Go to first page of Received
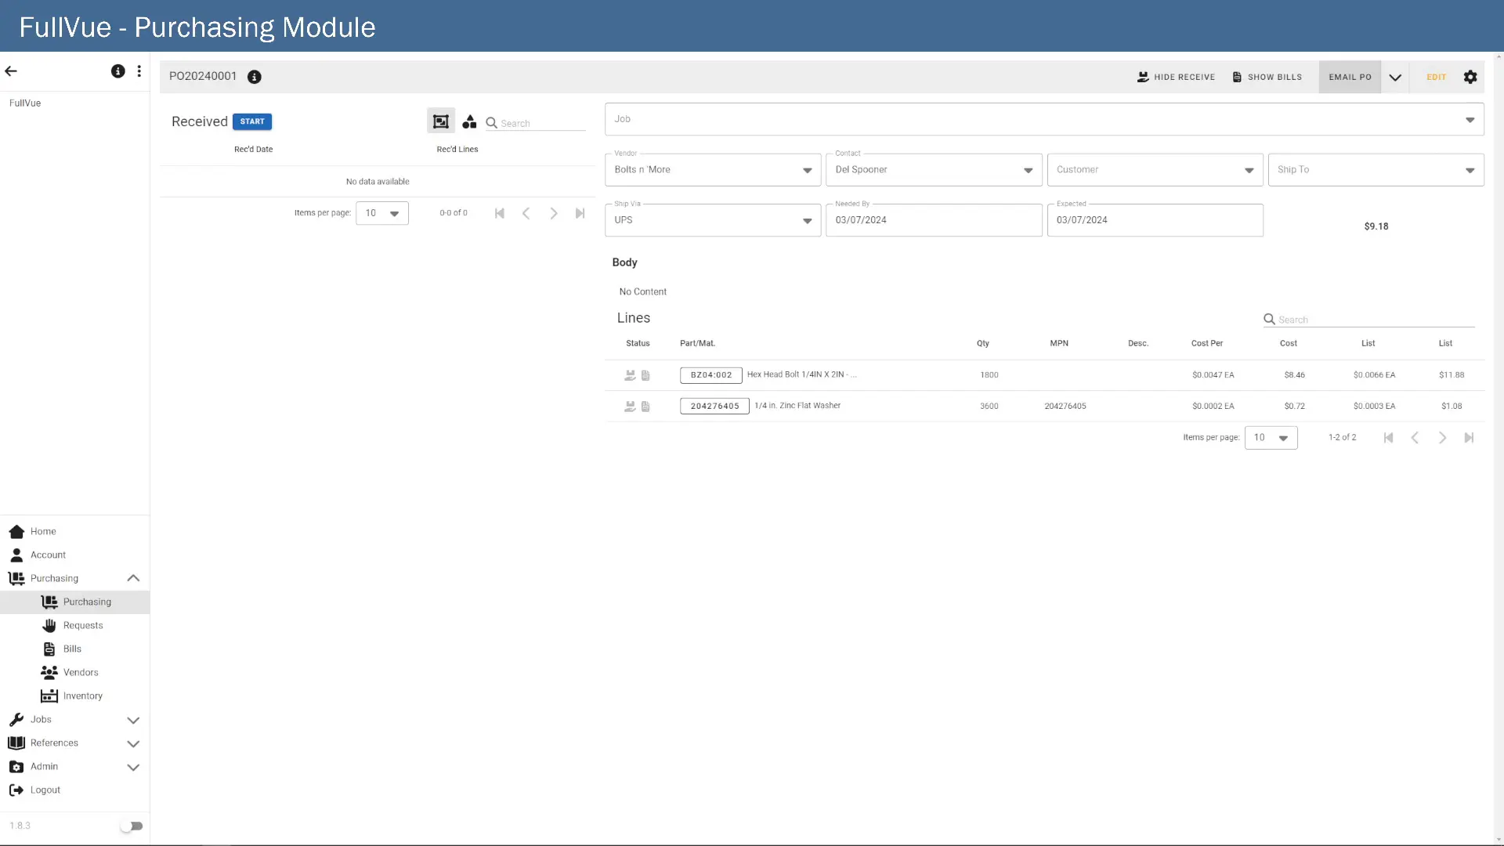This screenshot has height=846, width=1504. [500, 213]
